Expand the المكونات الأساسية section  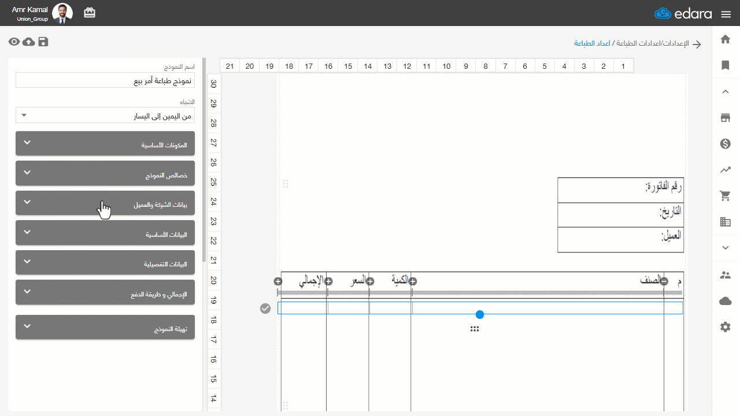click(105, 143)
